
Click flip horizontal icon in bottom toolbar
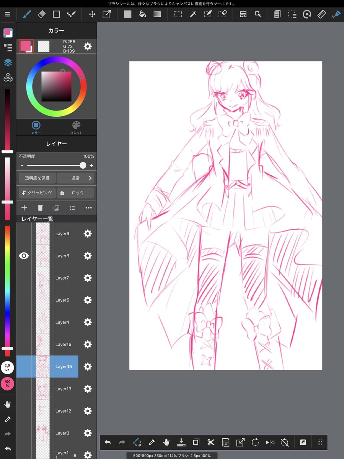tap(270, 443)
